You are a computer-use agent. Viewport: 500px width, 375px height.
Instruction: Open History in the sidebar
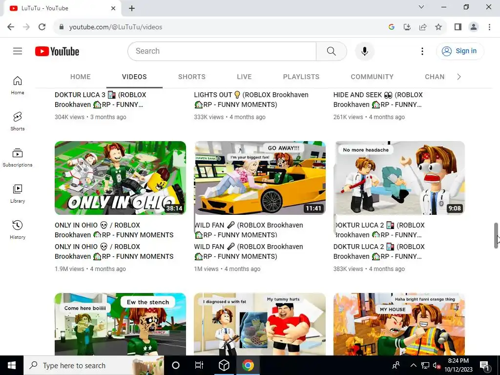18,229
